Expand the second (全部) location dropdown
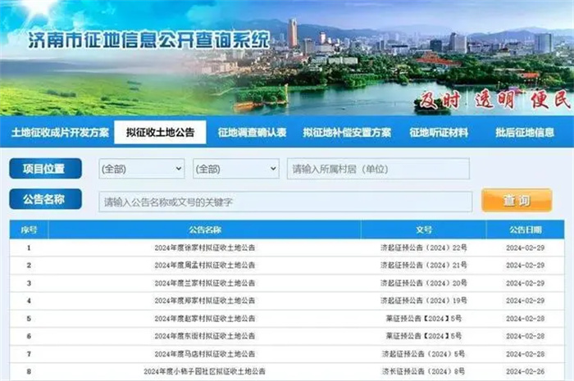The height and width of the screenshot is (381, 574). [x=236, y=169]
